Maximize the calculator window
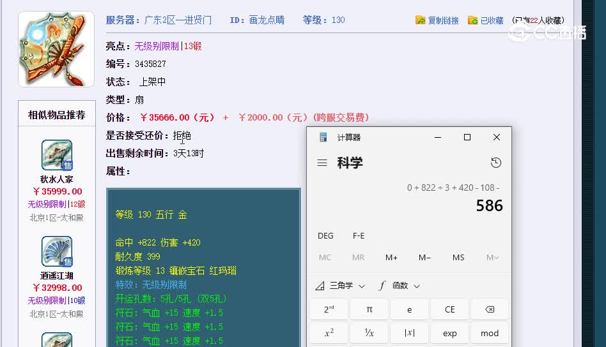 pos(467,137)
